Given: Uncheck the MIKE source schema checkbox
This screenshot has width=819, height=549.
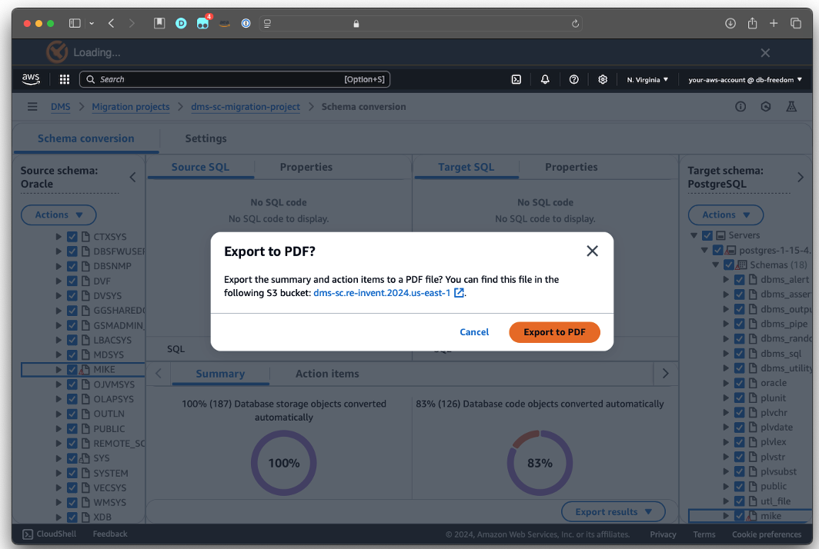Looking at the screenshot, I should 72,370.
